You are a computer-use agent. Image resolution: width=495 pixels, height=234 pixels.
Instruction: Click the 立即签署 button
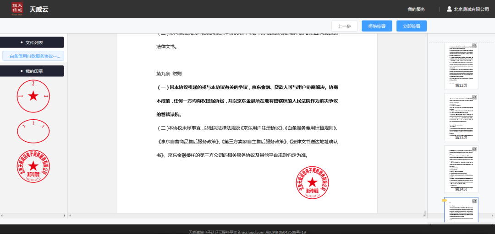tap(412, 26)
